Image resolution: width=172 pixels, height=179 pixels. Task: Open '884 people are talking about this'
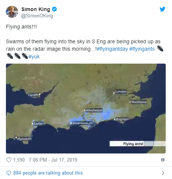(x=48, y=173)
